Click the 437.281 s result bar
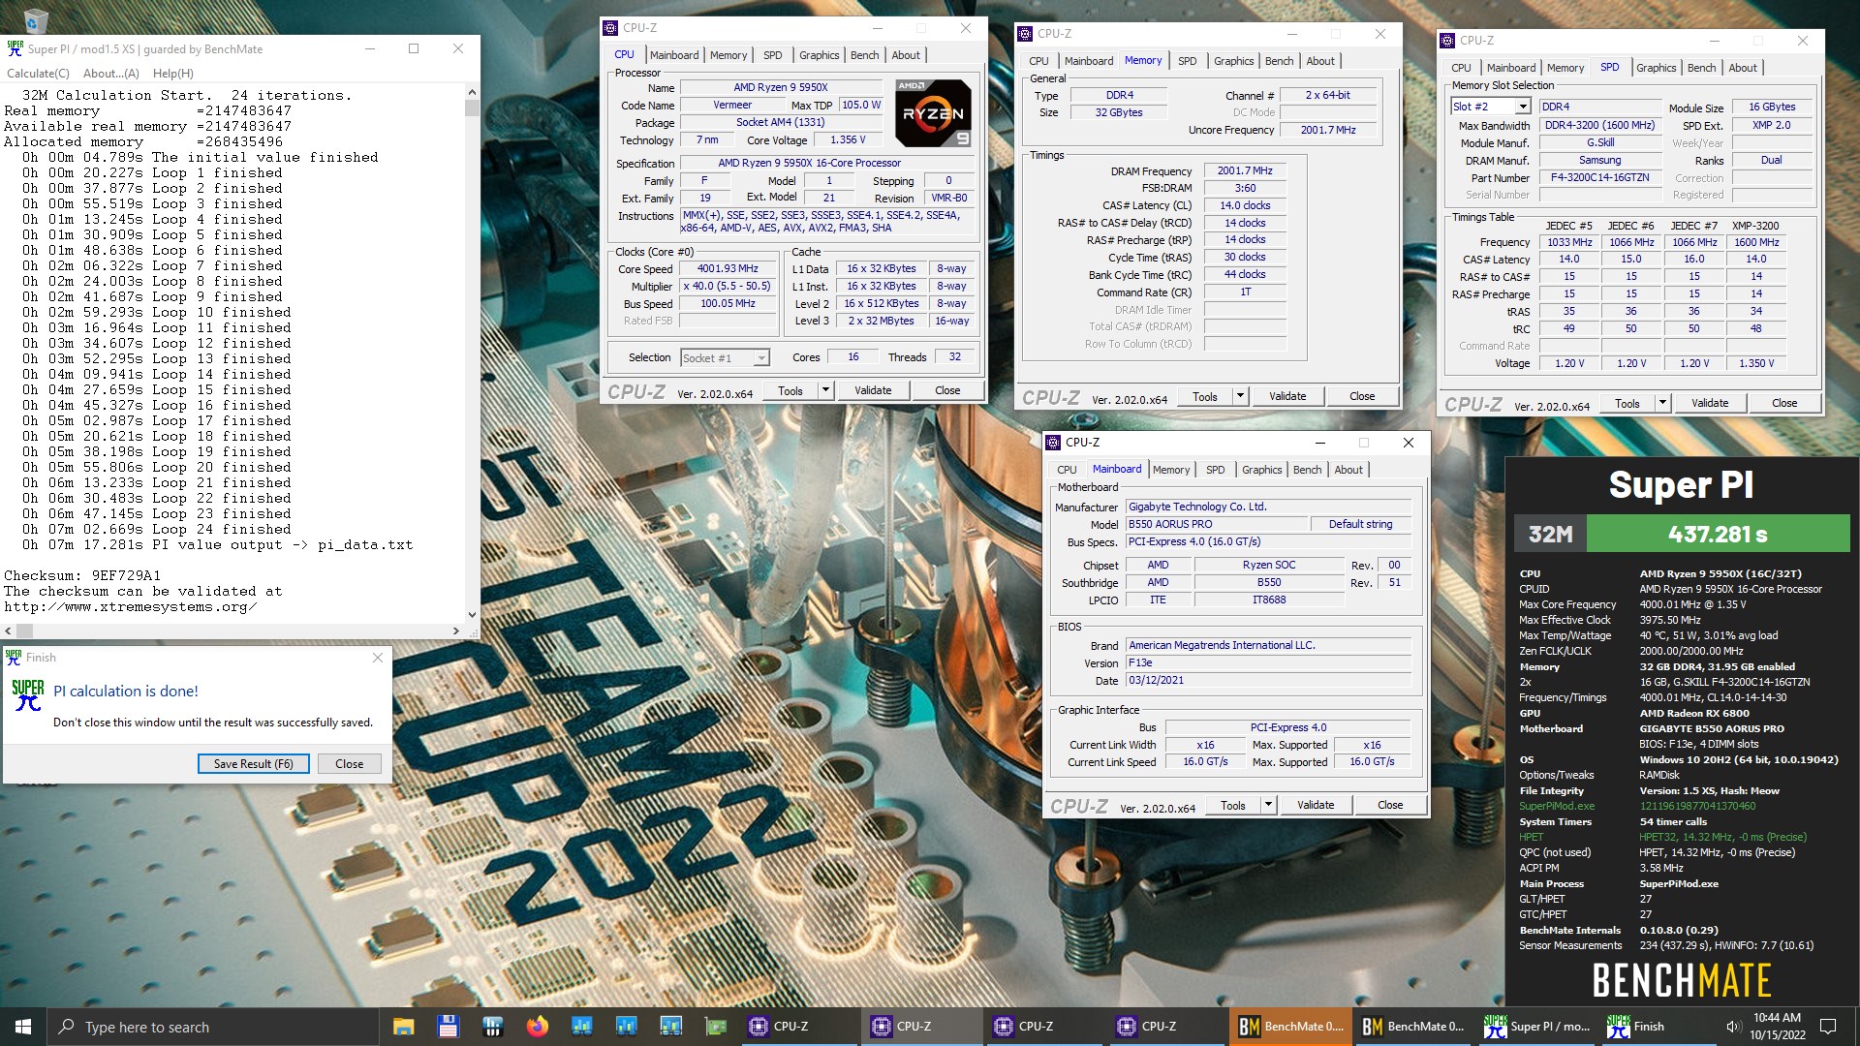The height and width of the screenshot is (1046, 1860). point(1718,534)
